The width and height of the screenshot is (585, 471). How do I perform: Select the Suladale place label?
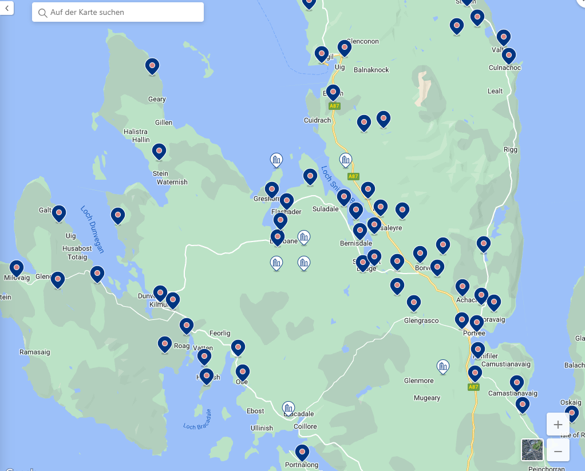[x=325, y=209]
